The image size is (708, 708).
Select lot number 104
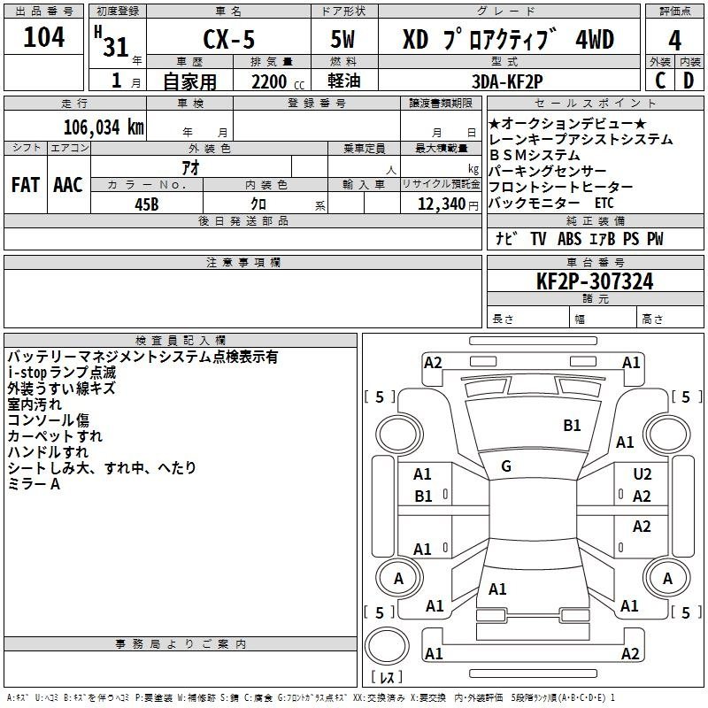click(44, 38)
